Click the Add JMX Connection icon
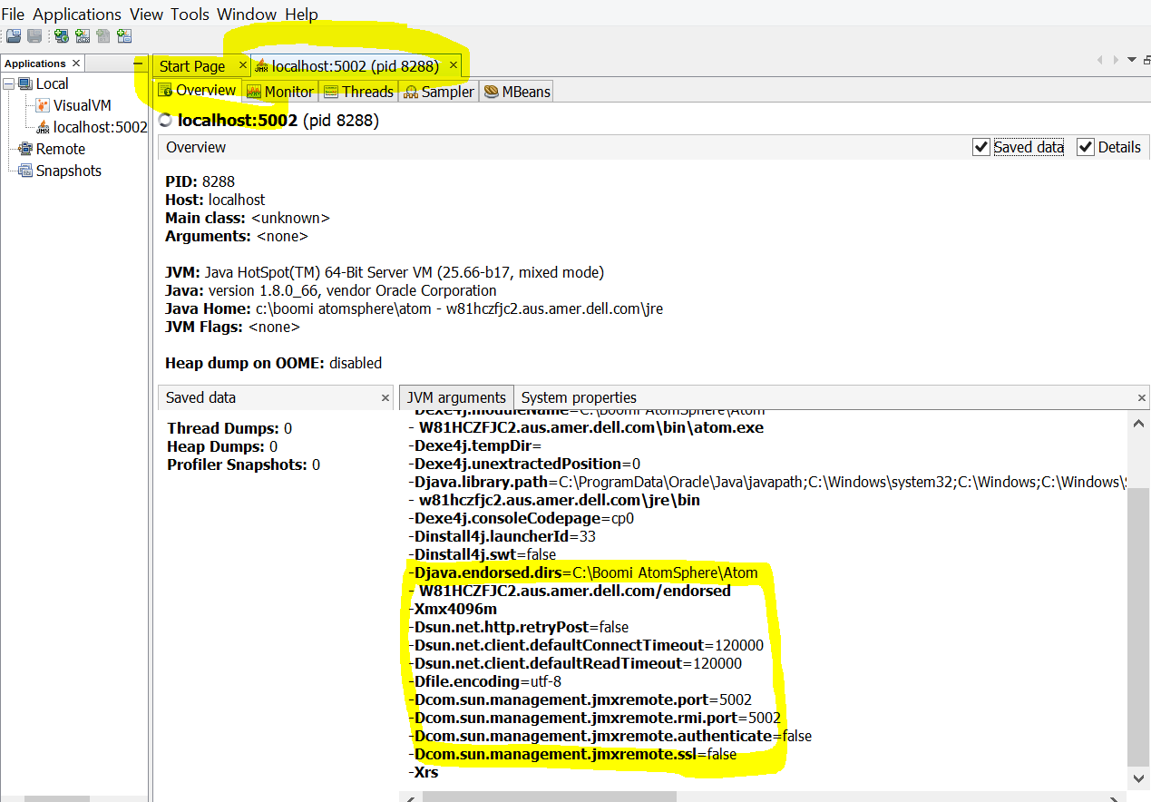The width and height of the screenshot is (1151, 802). pos(82,35)
